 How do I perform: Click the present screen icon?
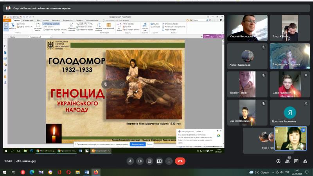tap(159, 161)
